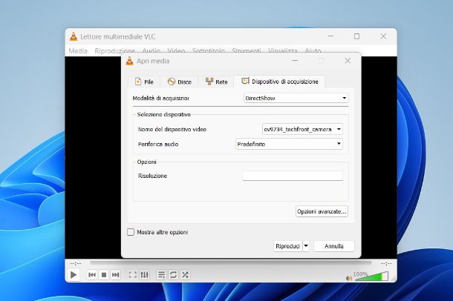Click the Next media button
Image resolution: width=453 pixels, height=301 pixels.
click(115, 275)
